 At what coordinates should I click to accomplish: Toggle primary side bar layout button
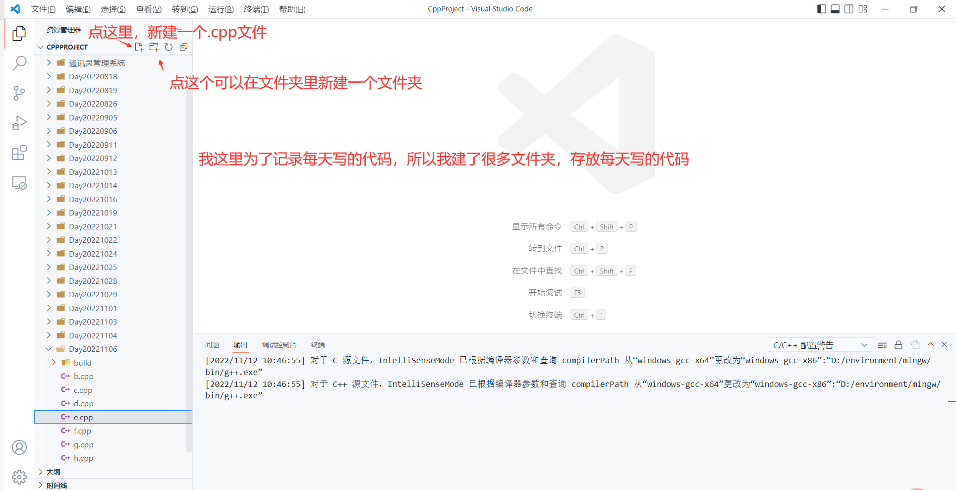pyautogui.click(x=821, y=9)
